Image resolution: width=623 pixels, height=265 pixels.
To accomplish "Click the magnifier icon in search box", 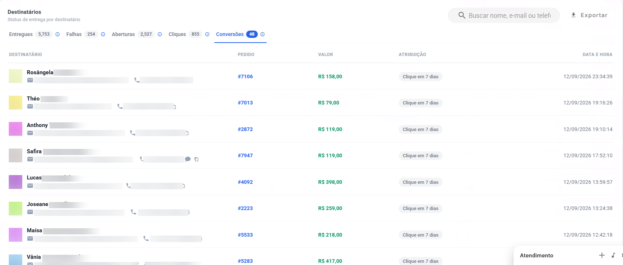I will tap(462, 15).
